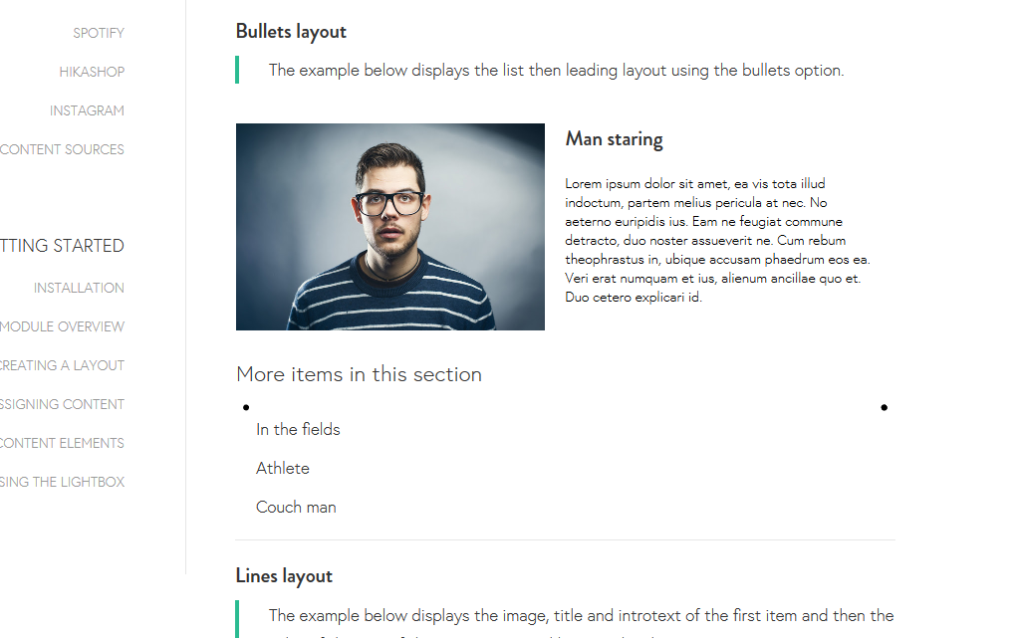Click the man with glasses photo
Viewport: 1023px width, 638px height.
(390, 227)
